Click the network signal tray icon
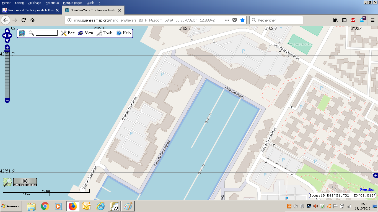The image size is (378, 212). [x=349, y=206]
